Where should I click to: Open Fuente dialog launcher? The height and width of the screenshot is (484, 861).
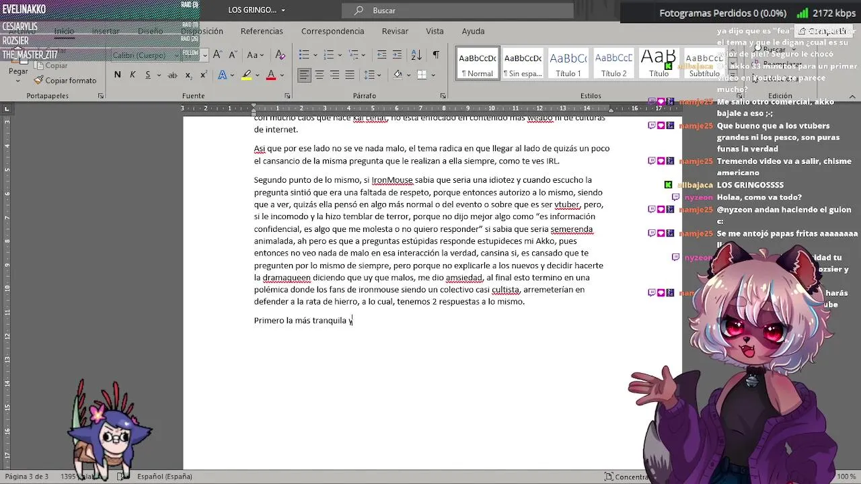pos(287,96)
